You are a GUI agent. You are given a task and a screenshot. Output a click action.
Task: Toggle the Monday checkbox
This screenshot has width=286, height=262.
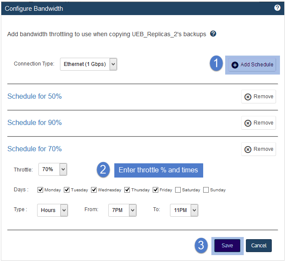pos(40,190)
